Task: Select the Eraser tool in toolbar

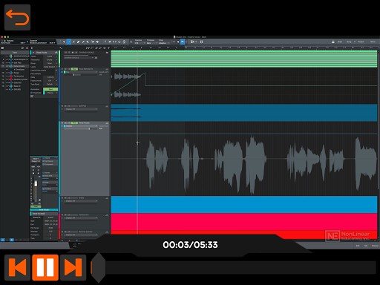Action: (78, 42)
